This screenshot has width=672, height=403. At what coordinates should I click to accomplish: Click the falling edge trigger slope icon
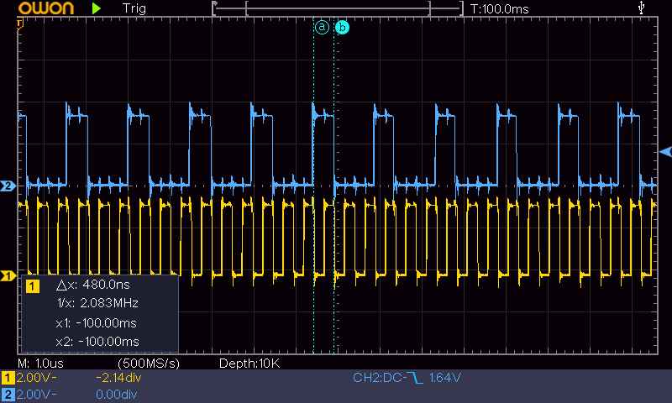pos(414,379)
